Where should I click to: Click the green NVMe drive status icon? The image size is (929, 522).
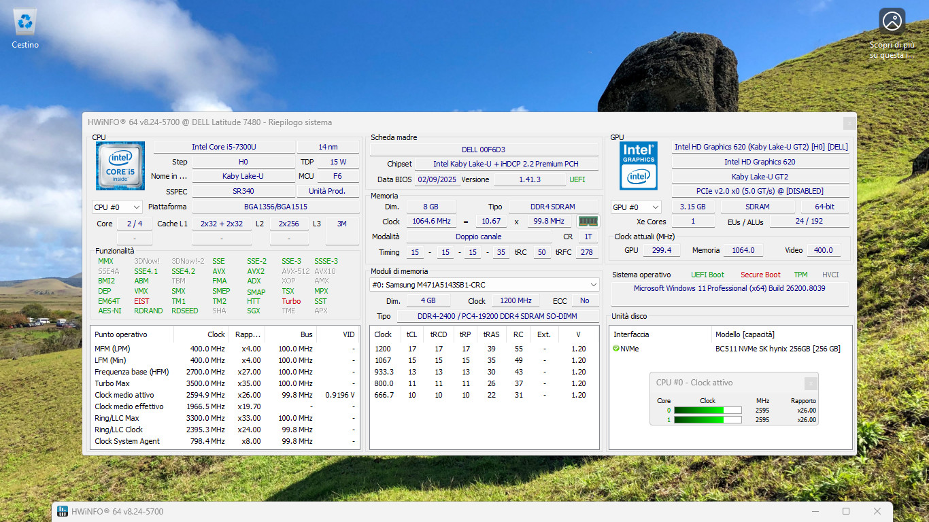point(616,349)
